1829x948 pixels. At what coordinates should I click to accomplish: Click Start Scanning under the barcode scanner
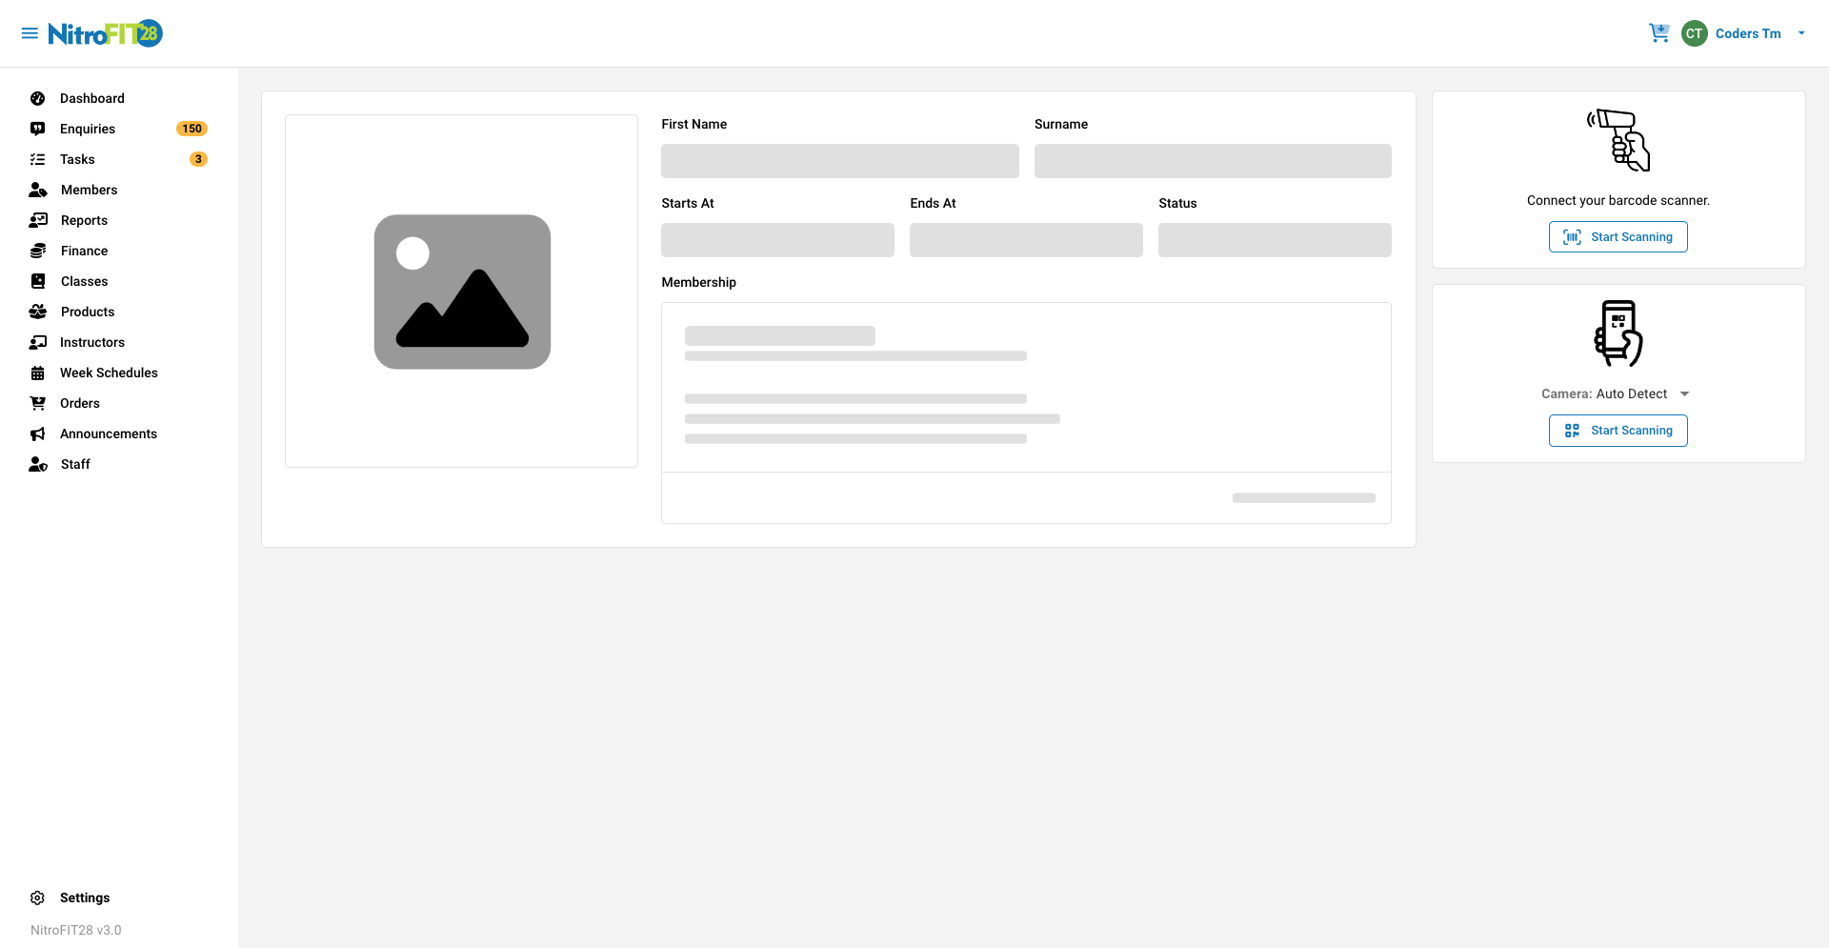pyautogui.click(x=1618, y=236)
